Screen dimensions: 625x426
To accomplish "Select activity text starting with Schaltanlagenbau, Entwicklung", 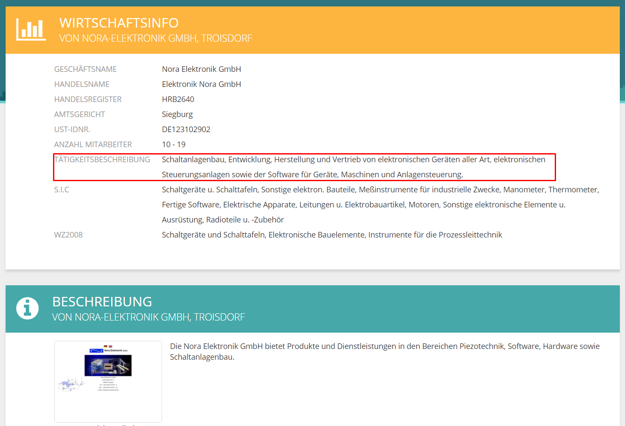I will (x=353, y=167).
